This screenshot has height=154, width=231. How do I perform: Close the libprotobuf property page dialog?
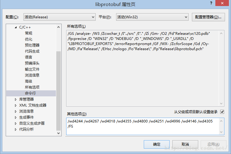[222, 3]
